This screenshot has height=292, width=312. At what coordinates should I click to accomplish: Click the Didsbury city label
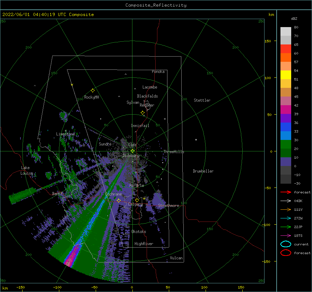click(x=131, y=156)
